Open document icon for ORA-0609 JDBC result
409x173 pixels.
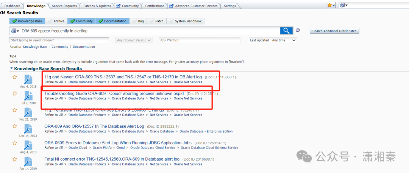pyautogui.click(x=28, y=145)
